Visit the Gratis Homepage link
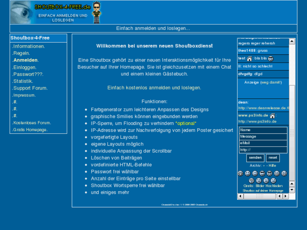 click(30, 130)
